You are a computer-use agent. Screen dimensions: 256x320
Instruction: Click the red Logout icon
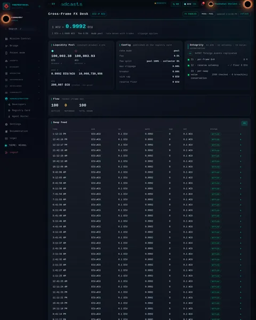pos(6,152)
